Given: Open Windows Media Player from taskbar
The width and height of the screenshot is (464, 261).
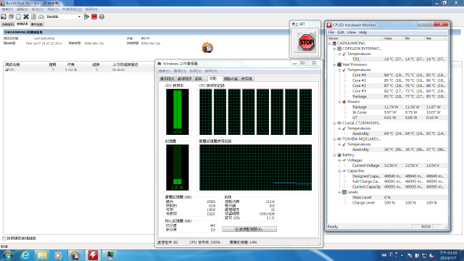Looking at the screenshot, I should pos(58,255).
